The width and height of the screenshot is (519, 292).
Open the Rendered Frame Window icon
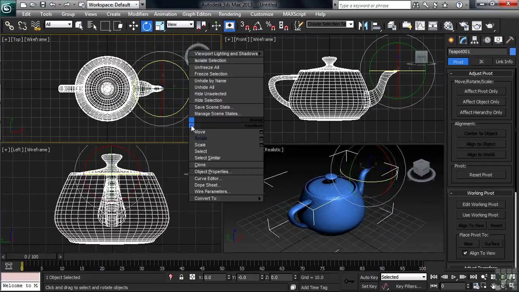point(477,26)
